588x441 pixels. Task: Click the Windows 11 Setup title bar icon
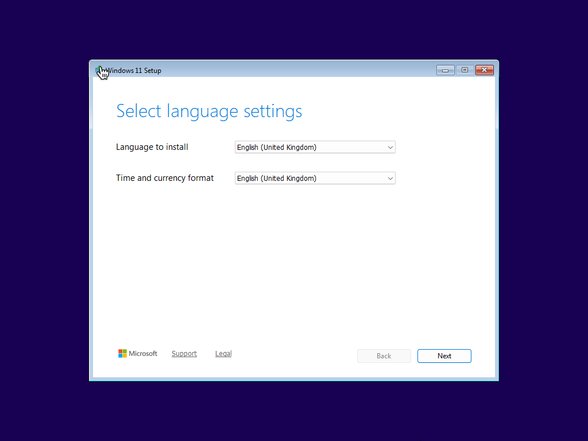(x=98, y=70)
